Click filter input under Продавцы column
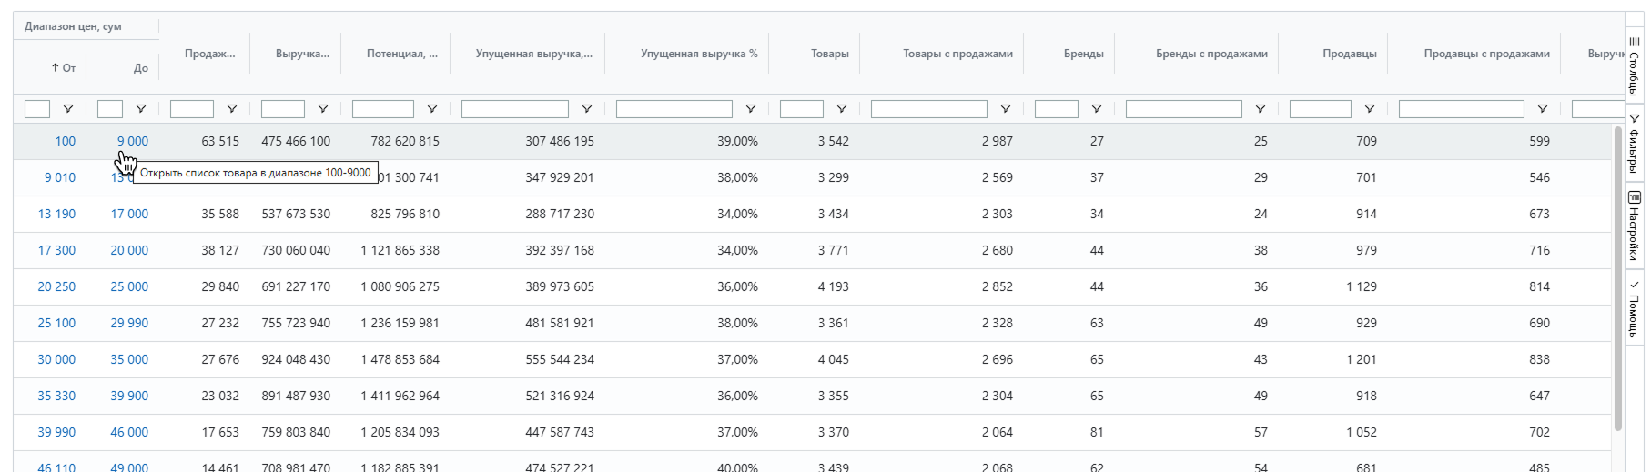The height and width of the screenshot is (472, 1651). [1321, 109]
